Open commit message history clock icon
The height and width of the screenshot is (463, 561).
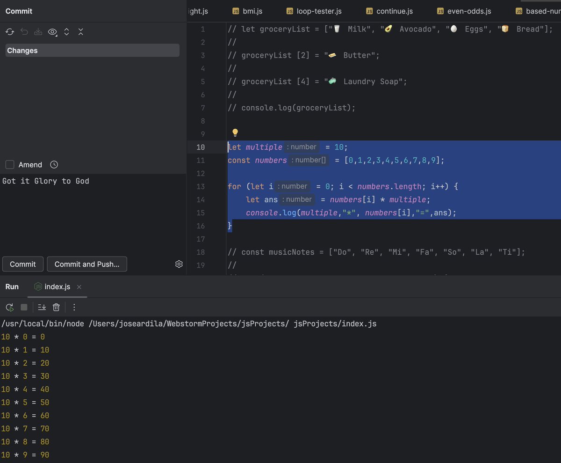click(54, 164)
